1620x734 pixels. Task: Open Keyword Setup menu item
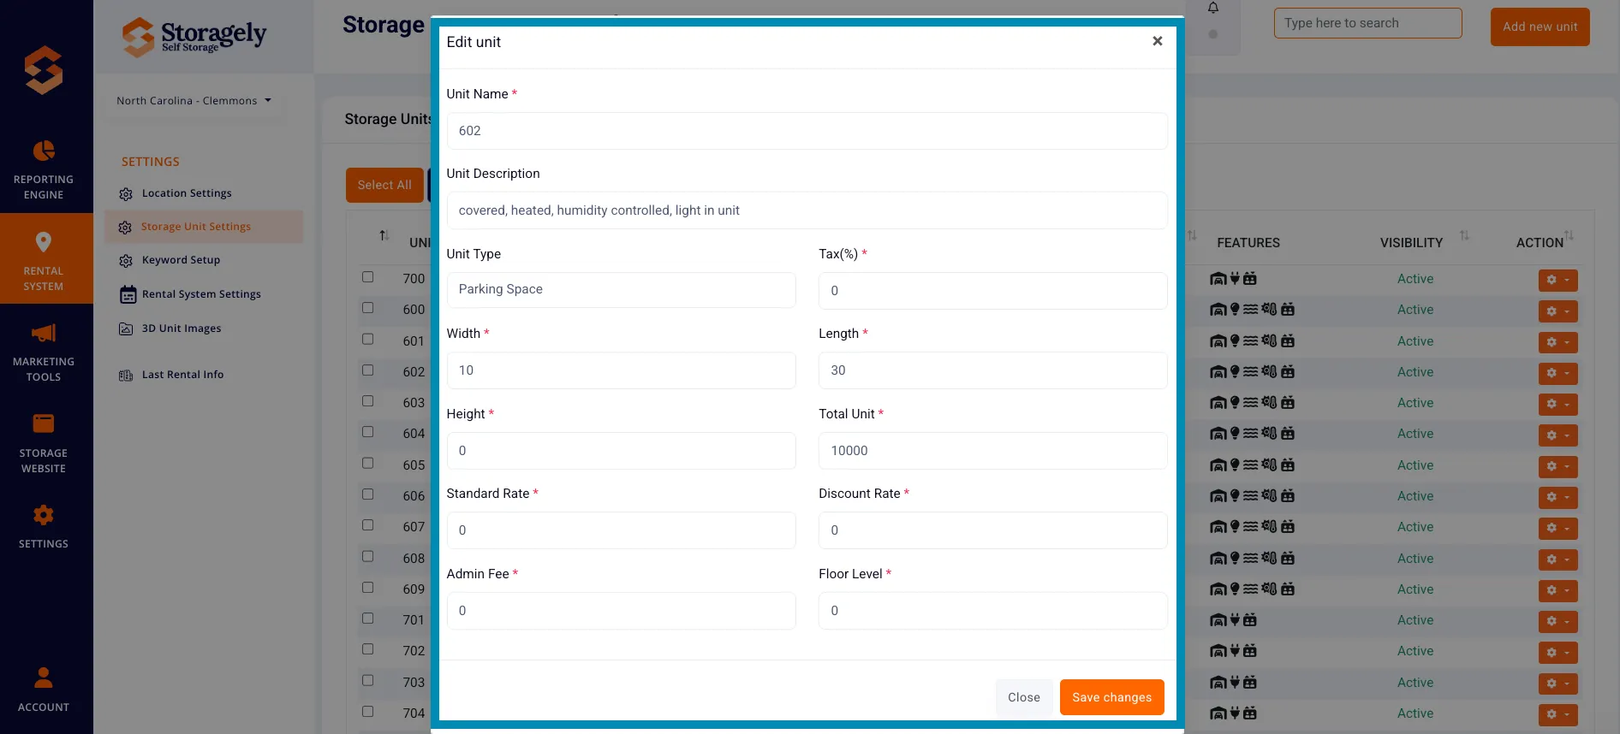click(181, 260)
